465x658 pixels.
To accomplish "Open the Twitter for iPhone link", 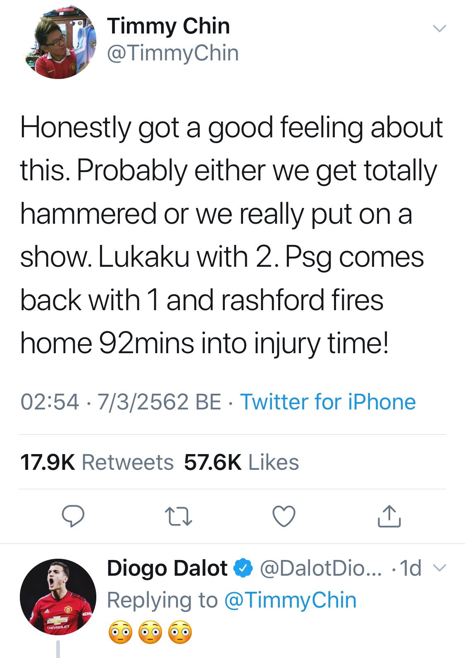I will pos(328,402).
